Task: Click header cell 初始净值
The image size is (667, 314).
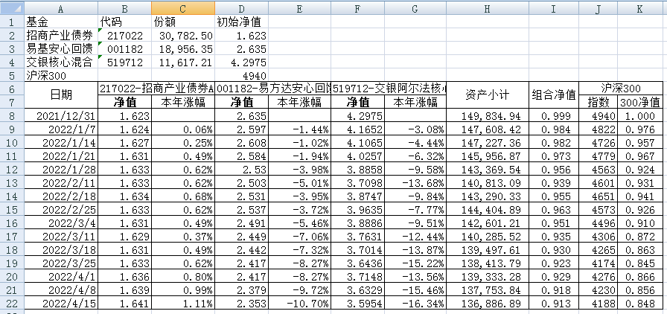Action: coord(242,22)
